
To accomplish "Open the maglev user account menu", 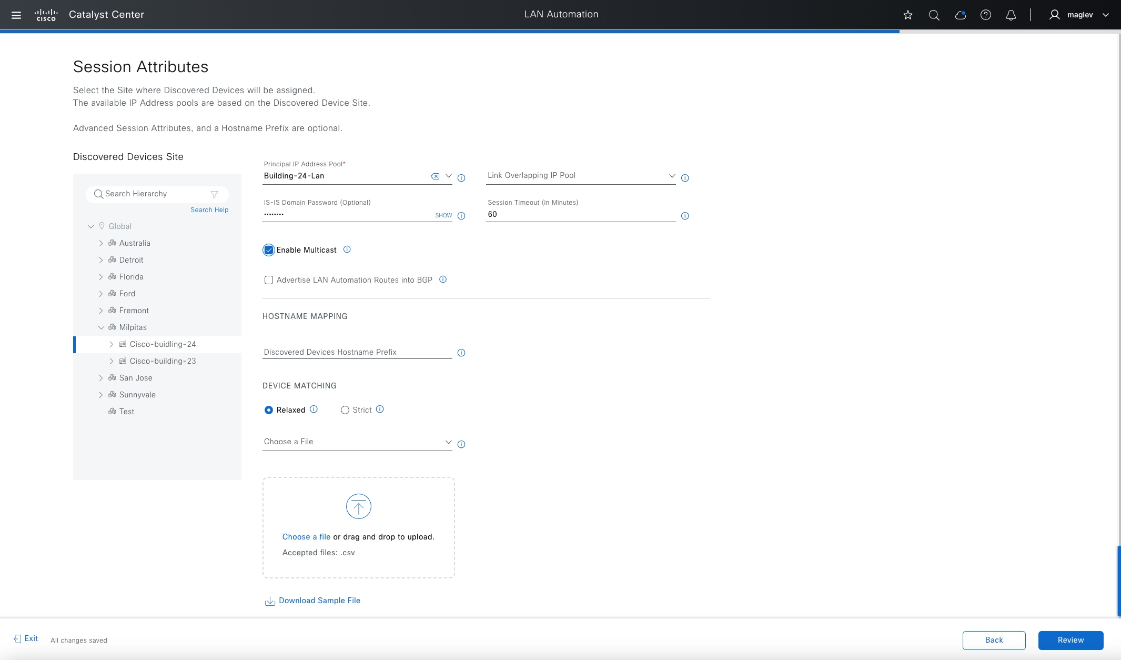I will [x=1080, y=15].
